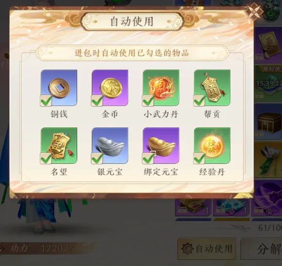Tap the 经验丹 experience orb icon
This screenshot has height=266, width=282.
click(212, 145)
